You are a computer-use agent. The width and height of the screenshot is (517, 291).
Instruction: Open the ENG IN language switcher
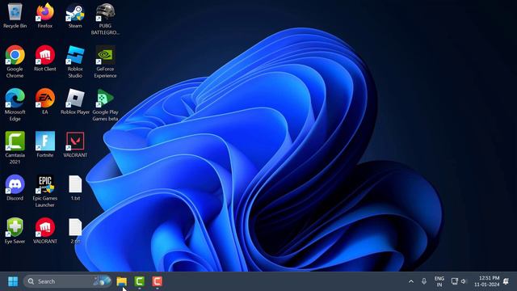(x=439, y=281)
